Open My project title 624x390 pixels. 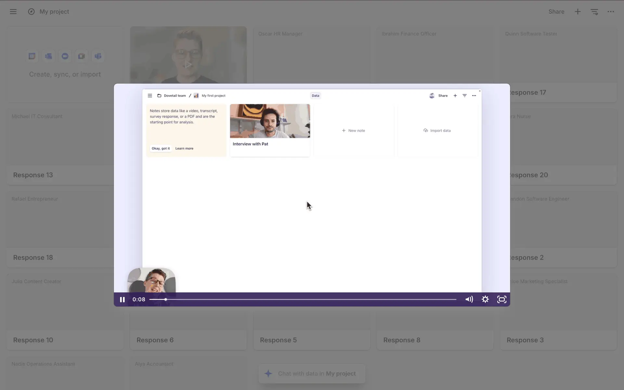pos(54,12)
